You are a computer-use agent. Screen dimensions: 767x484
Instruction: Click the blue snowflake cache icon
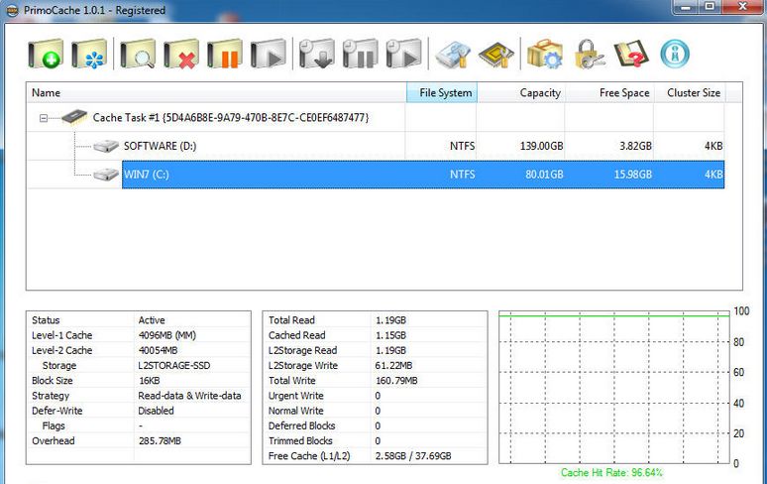pos(91,54)
